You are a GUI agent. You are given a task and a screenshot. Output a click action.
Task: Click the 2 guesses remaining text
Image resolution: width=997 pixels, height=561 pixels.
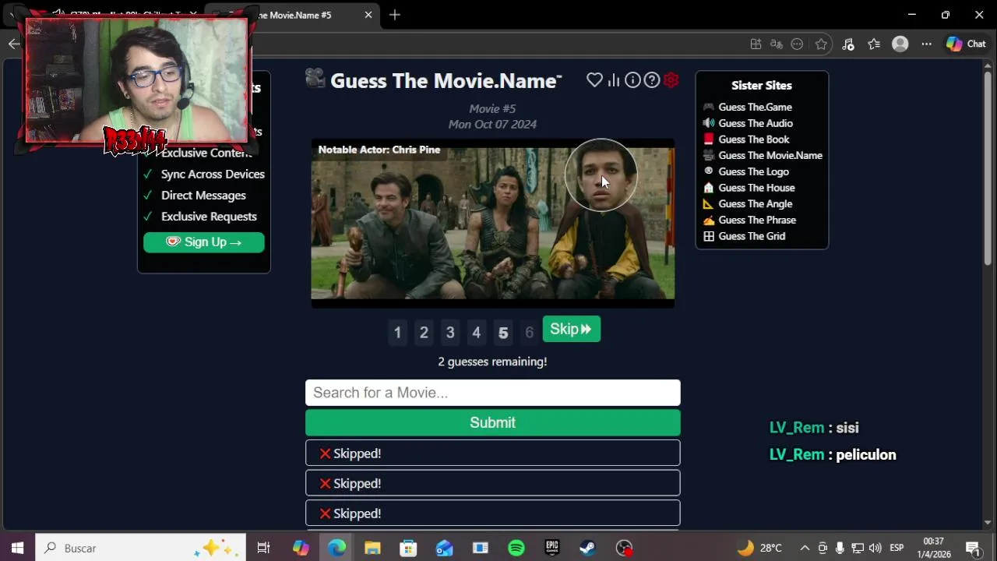492,362
